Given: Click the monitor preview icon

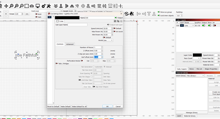Looking at the screenshot, I should [38, 6].
